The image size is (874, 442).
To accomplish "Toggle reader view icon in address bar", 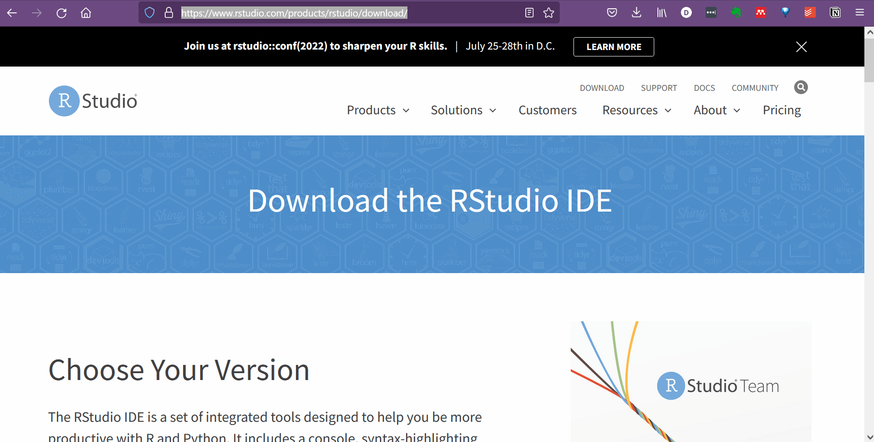I will pyautogui.click(x=529, y=13).
